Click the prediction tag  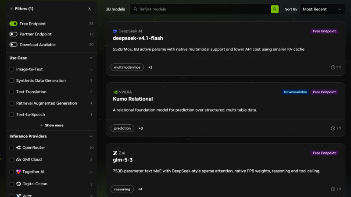point(122,128)
